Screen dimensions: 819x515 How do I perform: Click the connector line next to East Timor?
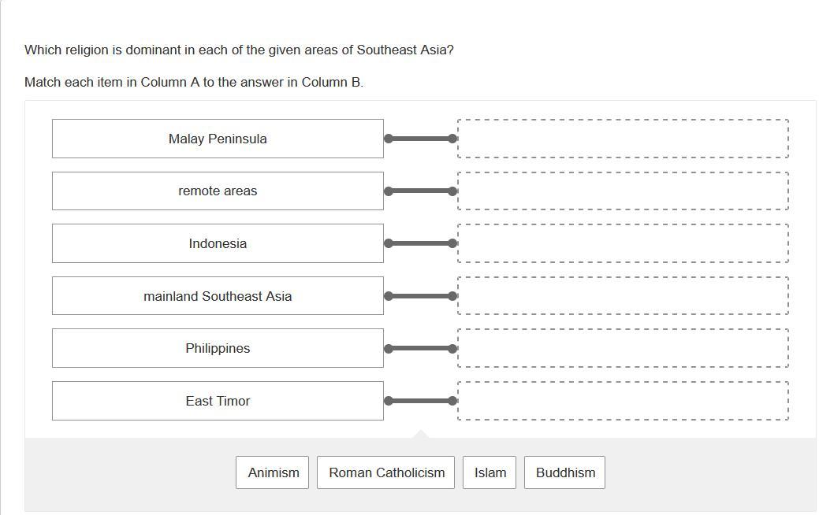(420, 401)
